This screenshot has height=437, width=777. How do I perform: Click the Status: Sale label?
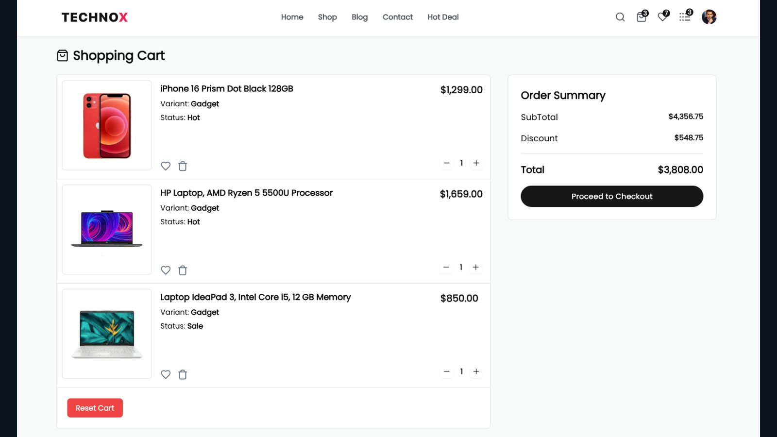[182, 326]
